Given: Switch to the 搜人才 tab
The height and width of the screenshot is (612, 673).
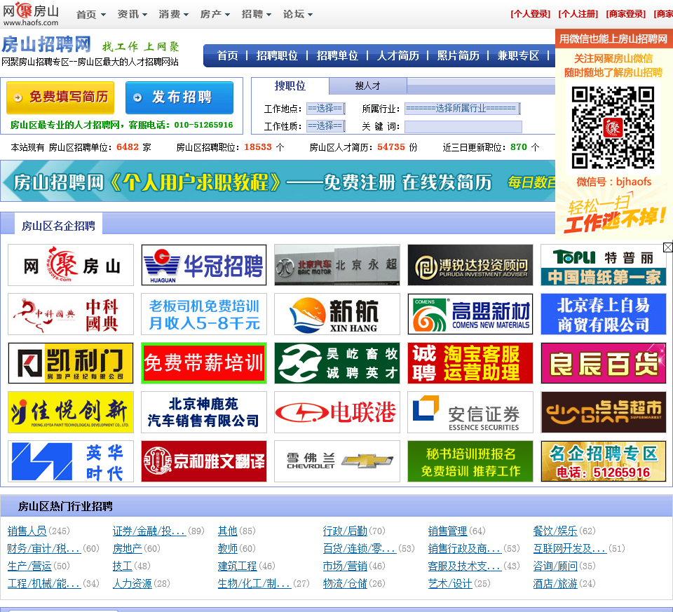Looking at the screenshot, I should point(368,86).
